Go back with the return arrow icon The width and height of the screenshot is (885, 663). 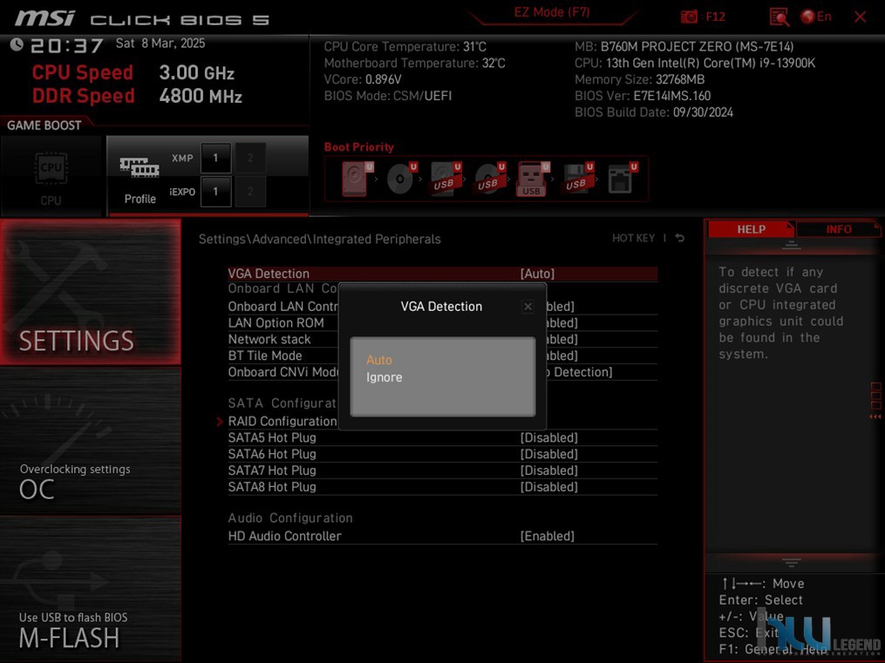(680, 238)
